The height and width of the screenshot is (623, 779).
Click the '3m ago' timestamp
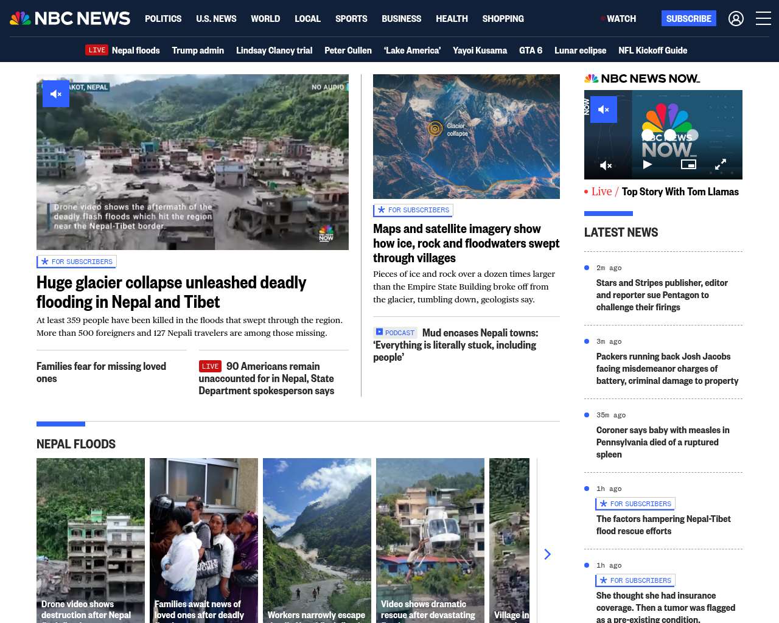coord(609,341)
